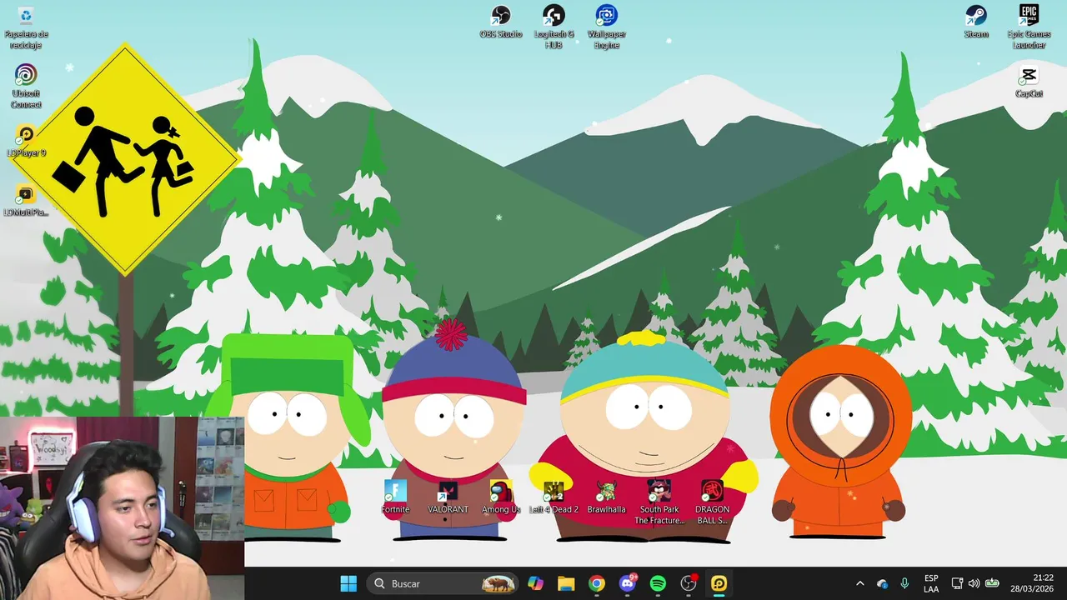The width and height of the screenshot is (1067, 600).
Task: Select the LDPlayer 9 desktop shortcut
Action: (x=26, y=141)
